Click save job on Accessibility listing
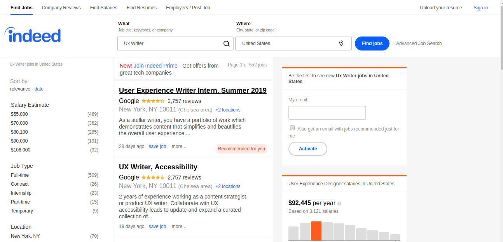Viewport: 503px width, 242px height. pos(157,226)
